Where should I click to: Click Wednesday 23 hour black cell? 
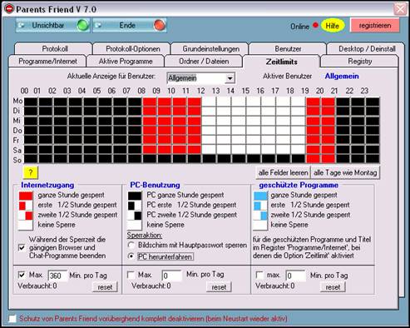(x=373, y=121)
